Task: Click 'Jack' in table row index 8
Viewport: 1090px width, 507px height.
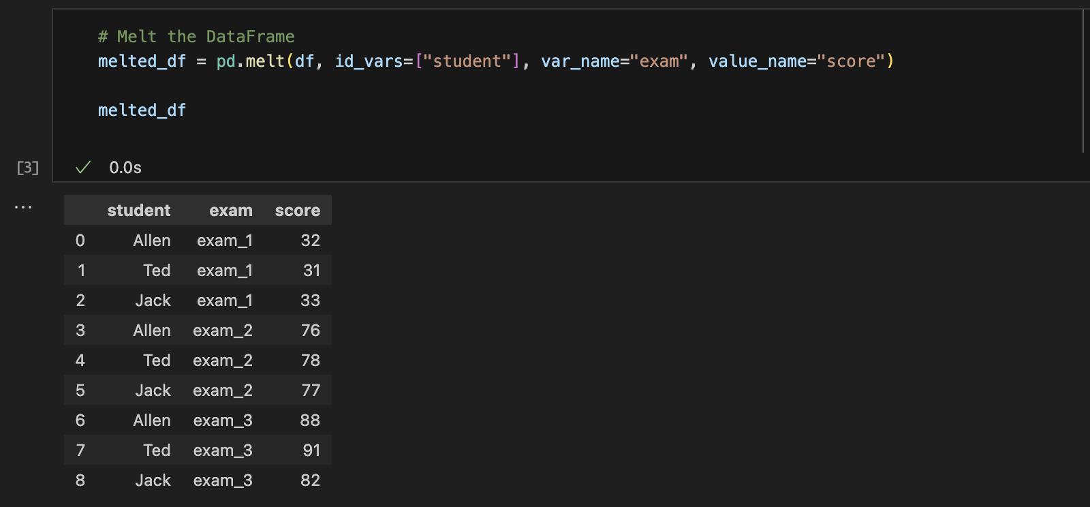Action: pos(153,480)
